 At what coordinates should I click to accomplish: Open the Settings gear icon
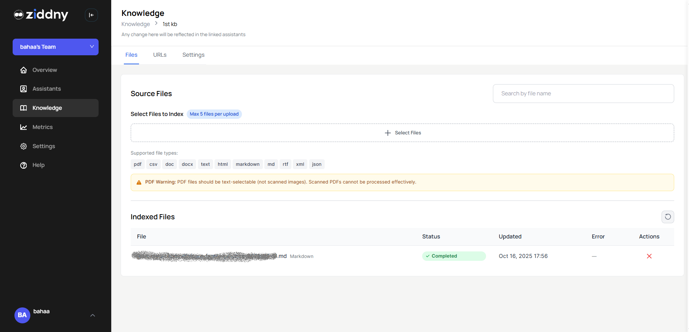(23, 146)
